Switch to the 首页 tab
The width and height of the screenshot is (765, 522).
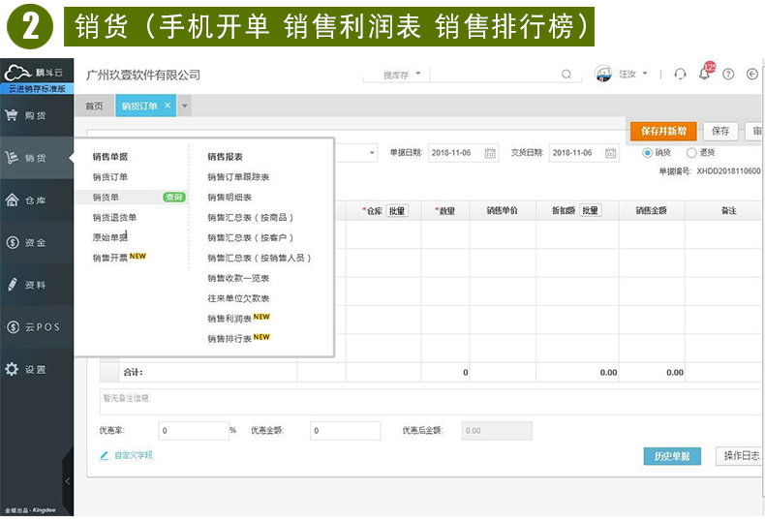pyautogui.click(x=94, y=106)
